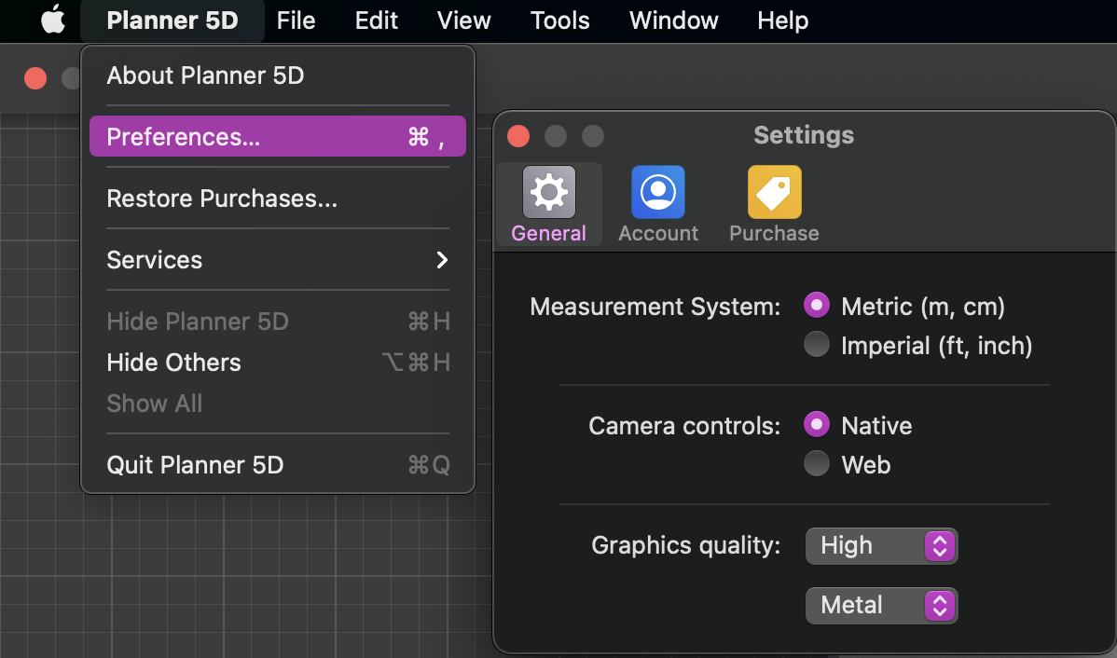1117x658 pixels.
Task: Choose Restore Purchases…
Action: [278, 198]
